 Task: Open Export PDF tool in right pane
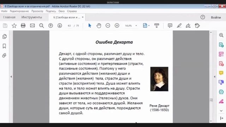(221, 45)
